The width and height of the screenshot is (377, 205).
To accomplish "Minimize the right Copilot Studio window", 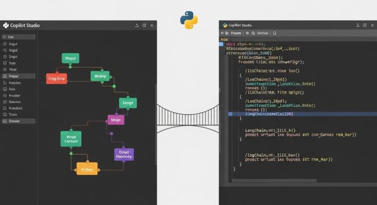I will click(x=358, y=25).
